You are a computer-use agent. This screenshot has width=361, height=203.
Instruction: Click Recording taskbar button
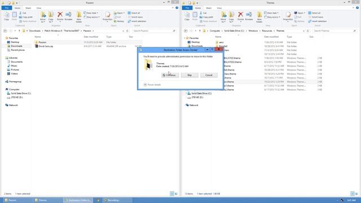117,200
